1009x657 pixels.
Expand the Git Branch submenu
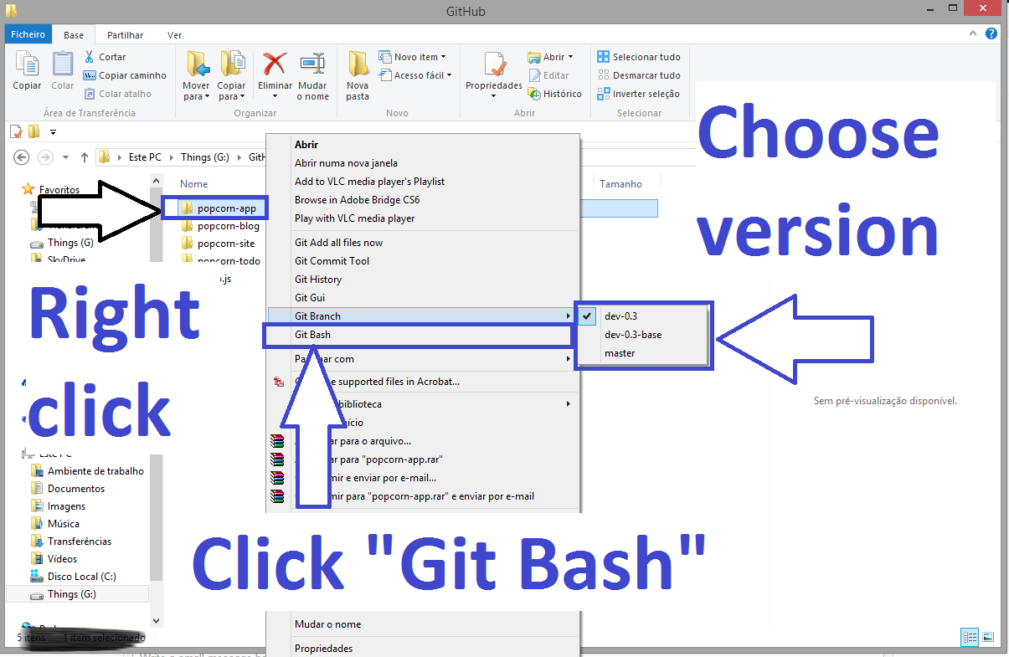(421, 316)
